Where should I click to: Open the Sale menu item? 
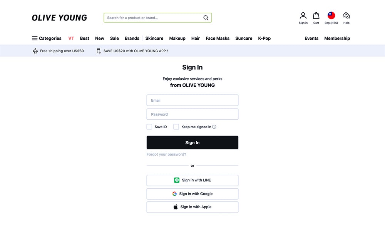(114, 38)
